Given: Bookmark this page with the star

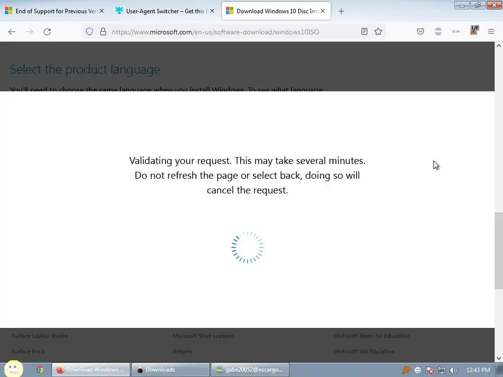Looking at the screenshot, I should 378,31.
